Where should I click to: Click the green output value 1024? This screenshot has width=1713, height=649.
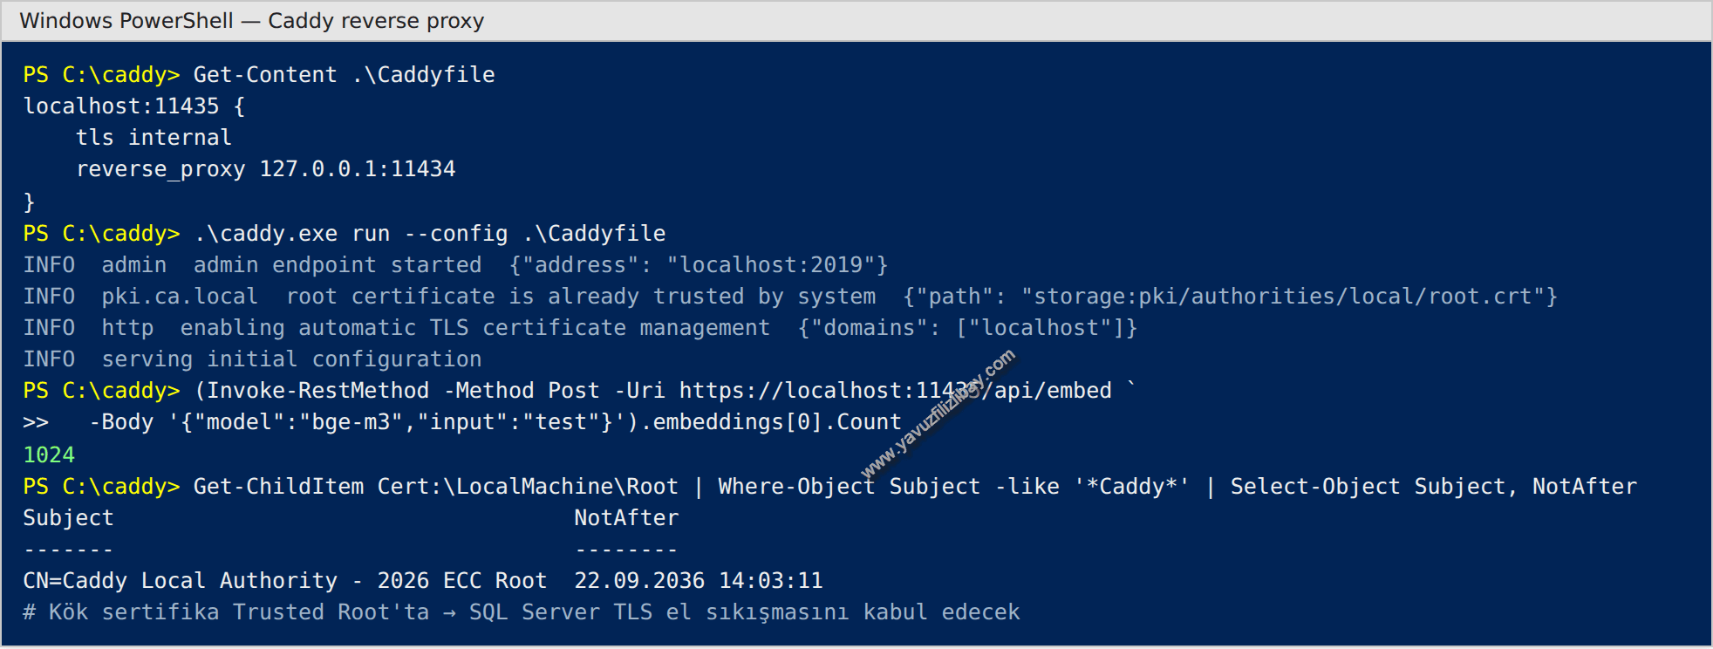[x=49, y=455]
